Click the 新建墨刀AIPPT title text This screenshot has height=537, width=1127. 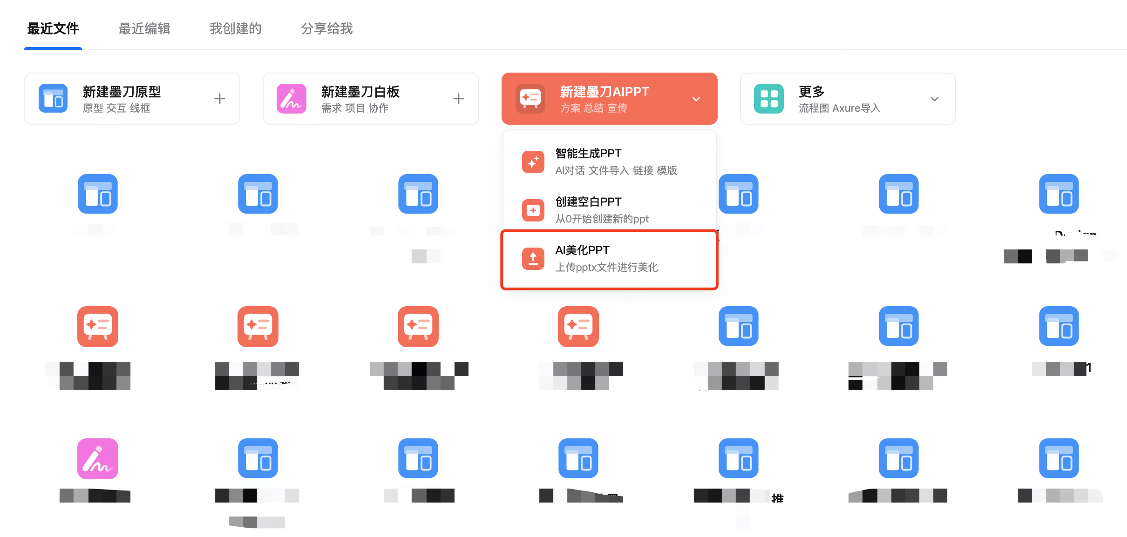click(604, 92)
